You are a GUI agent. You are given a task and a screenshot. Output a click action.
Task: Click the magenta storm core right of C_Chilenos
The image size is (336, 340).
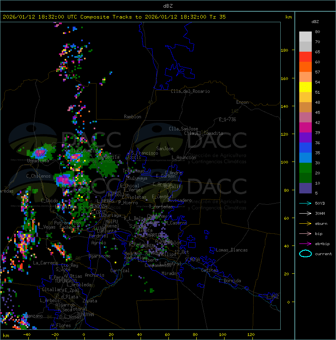[x=63, y=180]
